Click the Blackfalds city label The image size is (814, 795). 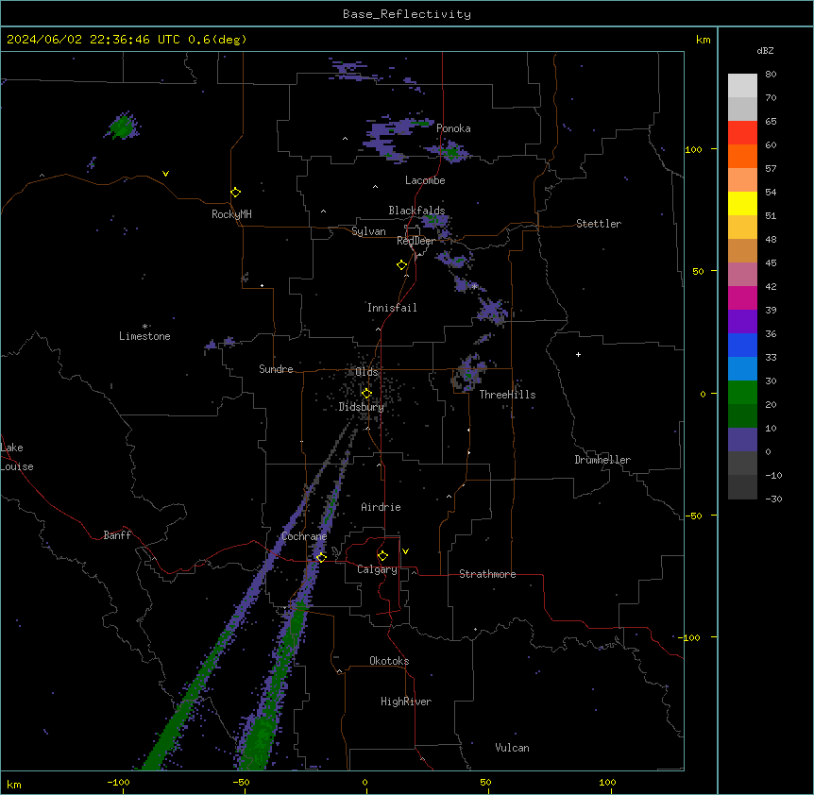[x=416, y=211]
